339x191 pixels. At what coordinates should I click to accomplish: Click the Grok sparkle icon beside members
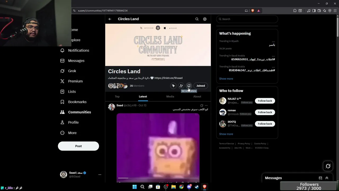[x=173, y=86]
